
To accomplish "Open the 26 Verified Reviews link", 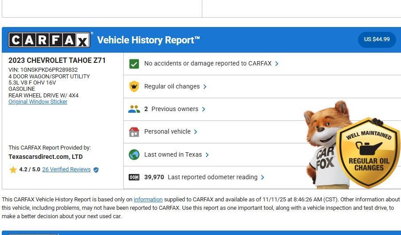I will click(66, 170).
